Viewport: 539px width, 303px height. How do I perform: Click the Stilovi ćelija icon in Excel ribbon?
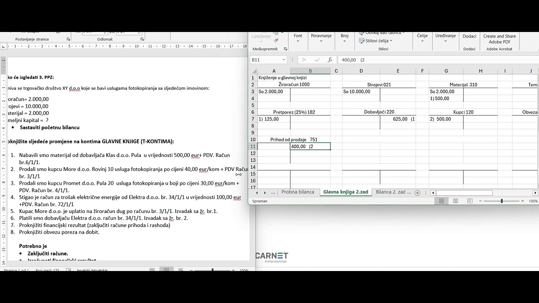point(362,41)
